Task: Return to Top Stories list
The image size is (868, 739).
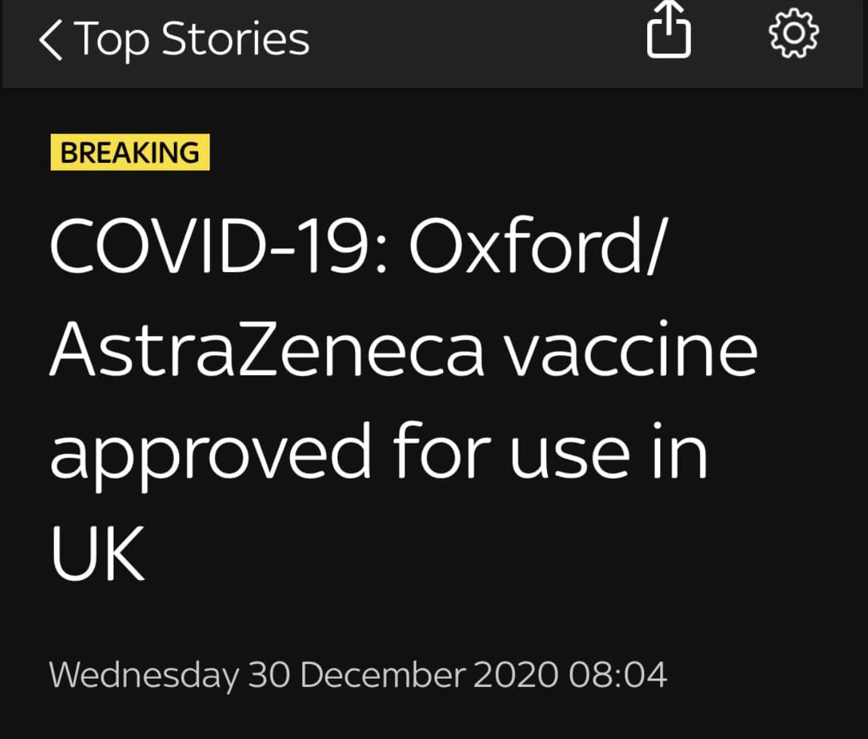Action: pos(174,40)
